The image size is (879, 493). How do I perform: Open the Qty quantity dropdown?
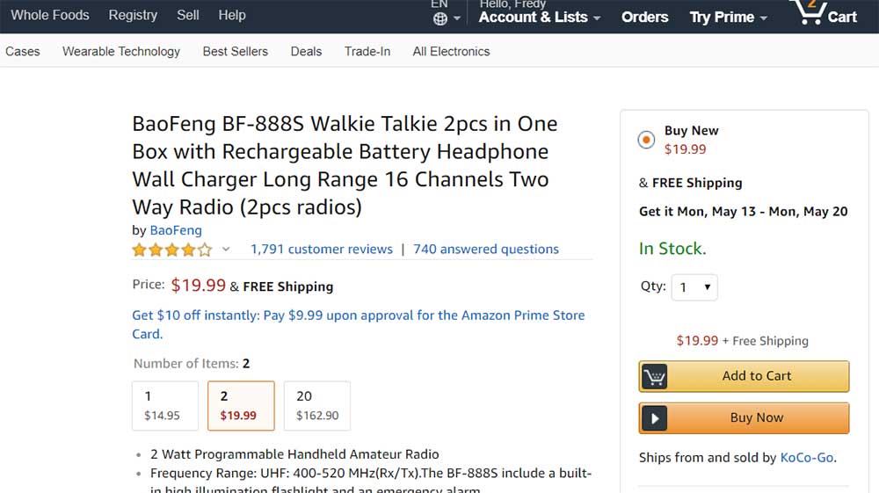click(694, 287)
